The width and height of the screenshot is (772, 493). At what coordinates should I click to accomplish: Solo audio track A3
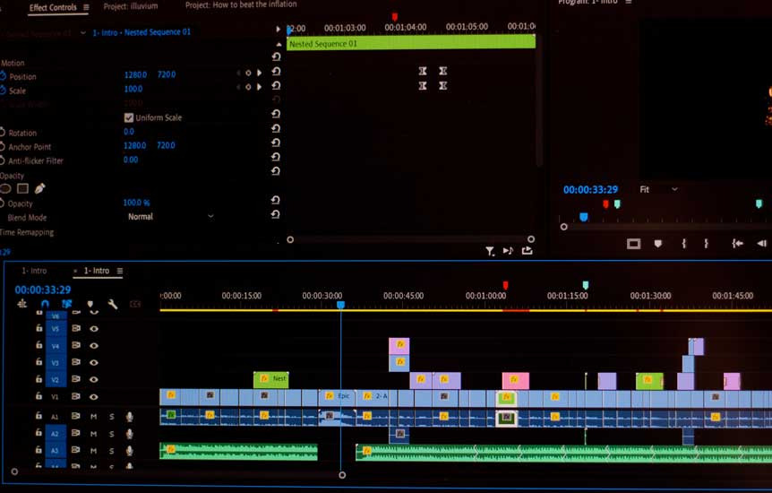click(x=112, y=450)
